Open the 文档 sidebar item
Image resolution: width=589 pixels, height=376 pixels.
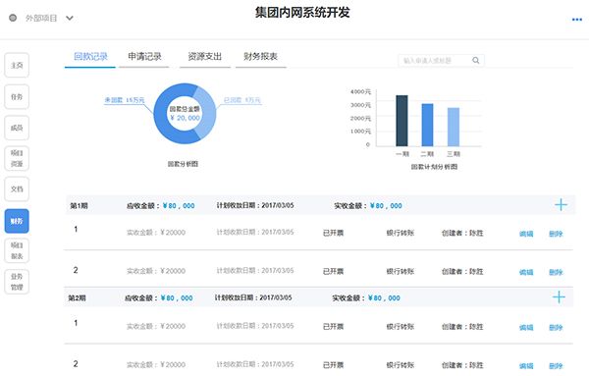17,188
